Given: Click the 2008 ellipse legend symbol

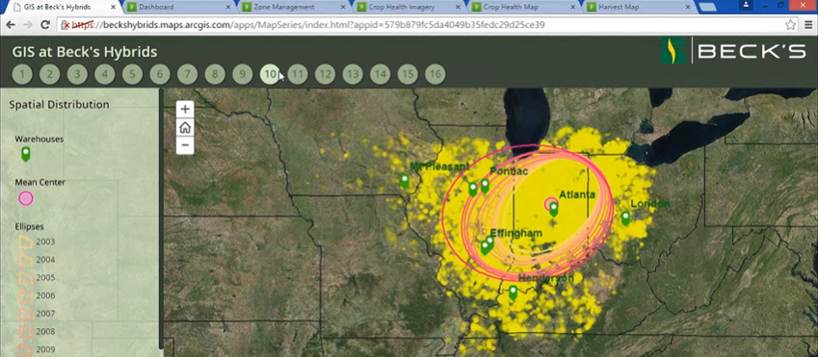Looking at the screenshot, I should pos(26,331).
